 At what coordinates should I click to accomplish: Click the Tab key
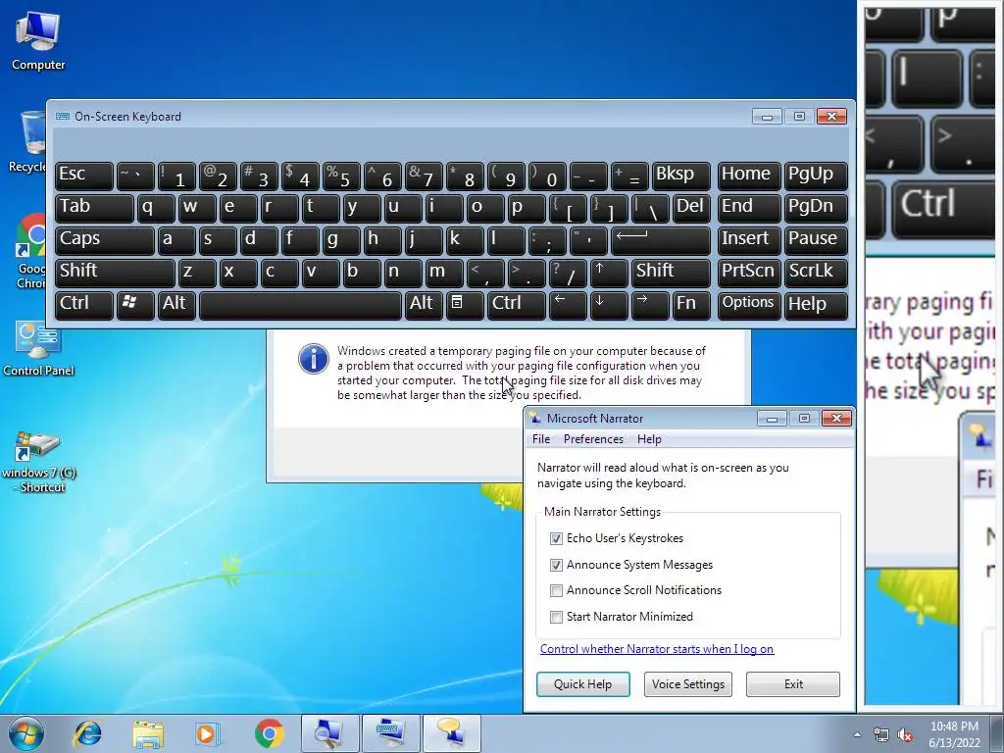coord(94,209)
